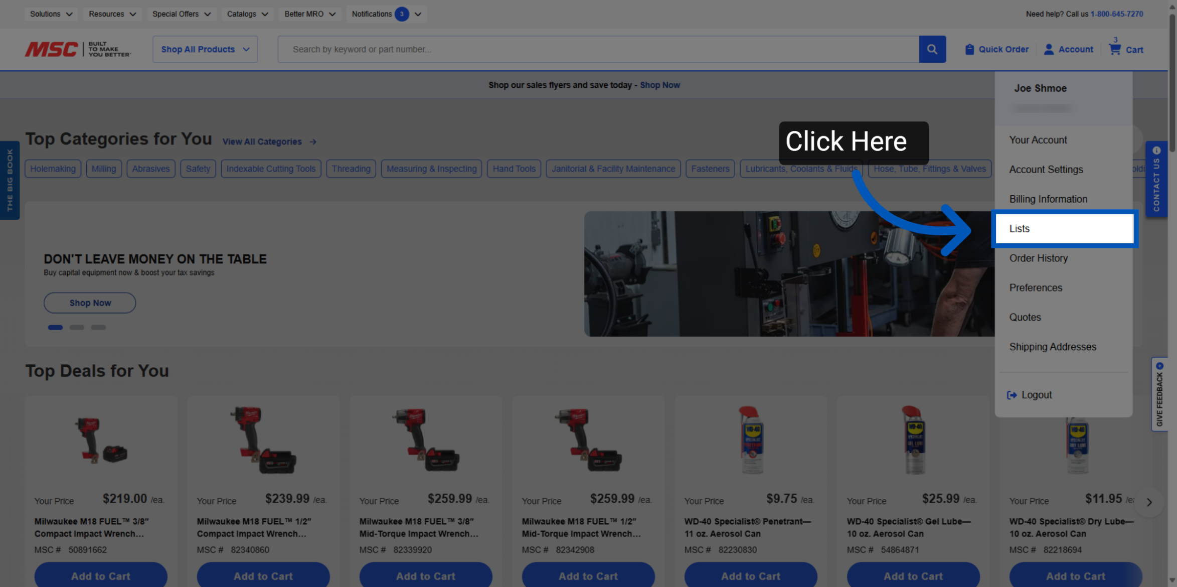This screenshot has width=1177, height=587.
Task: Click the Notifications badge showing 3
Action: pos(401,14)
